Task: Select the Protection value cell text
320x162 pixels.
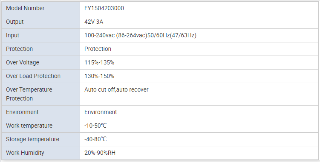Action: (x=98, y=49)
